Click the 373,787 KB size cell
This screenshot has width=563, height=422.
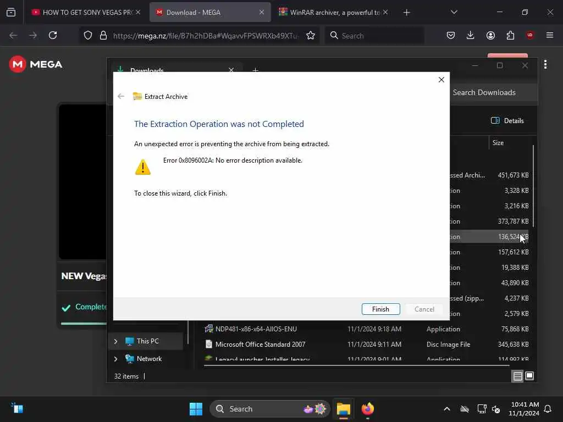[x=513, y=221]
